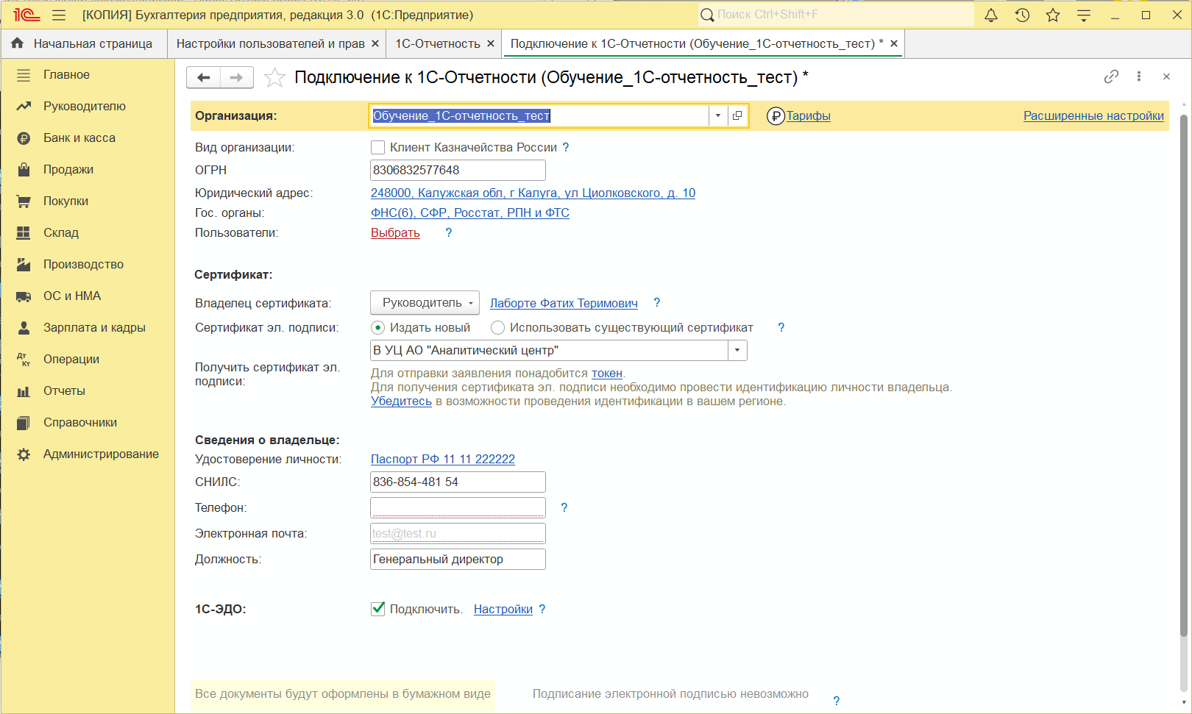This screenshot has height=714, width=1192.
Task: Click into ОГРН input field
Action: pos(458,170)
